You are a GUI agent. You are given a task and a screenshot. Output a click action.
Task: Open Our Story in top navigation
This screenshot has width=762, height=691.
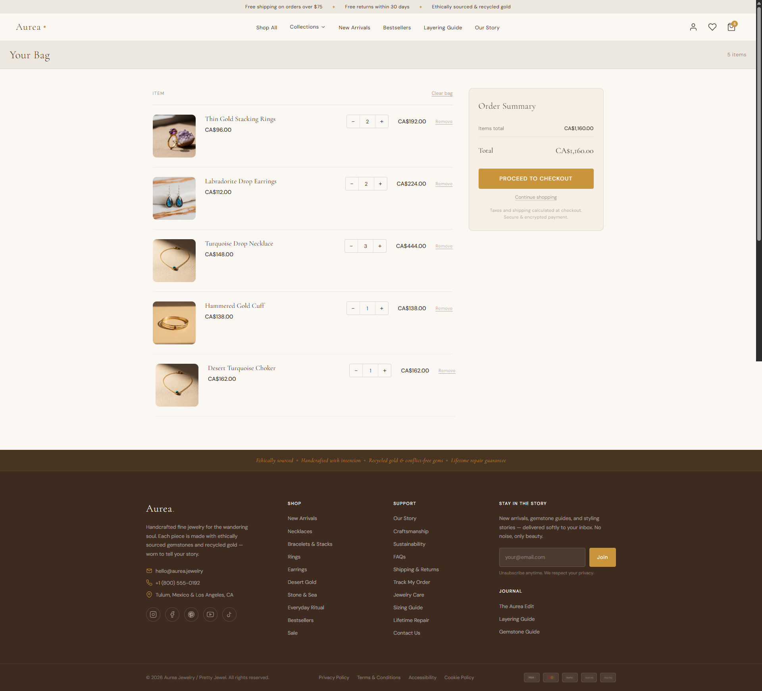487,27
